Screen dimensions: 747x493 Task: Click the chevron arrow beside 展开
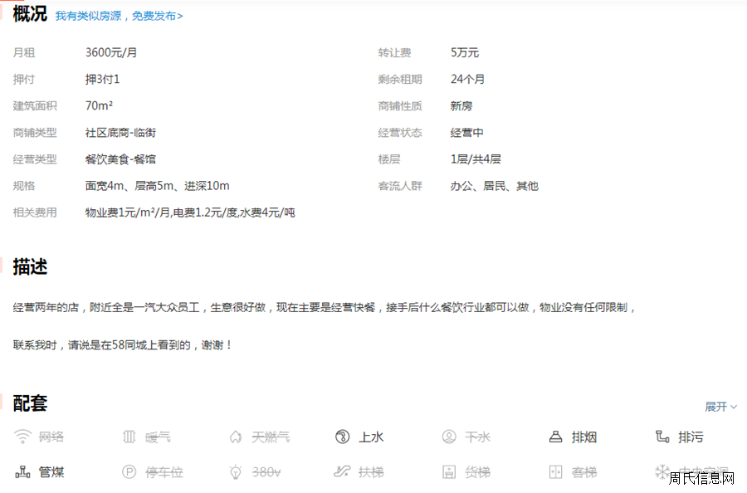[x=734, y=407]
